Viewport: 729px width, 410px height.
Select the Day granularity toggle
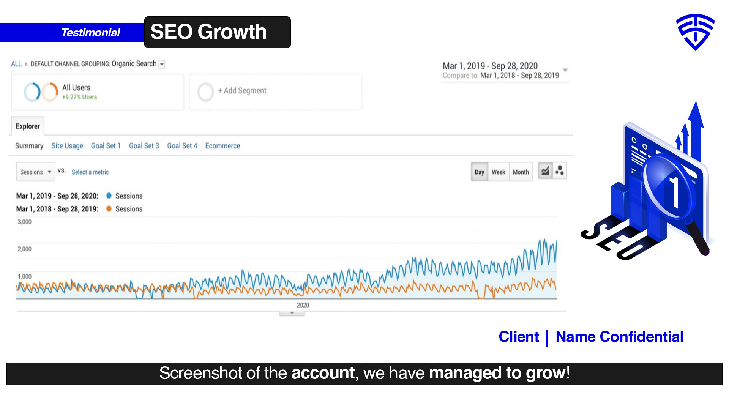pos(479,172)
